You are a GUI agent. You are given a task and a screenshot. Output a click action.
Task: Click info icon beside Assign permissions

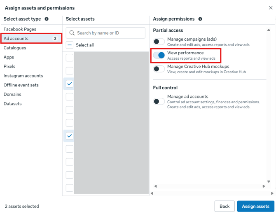click(x=200, y=19)
